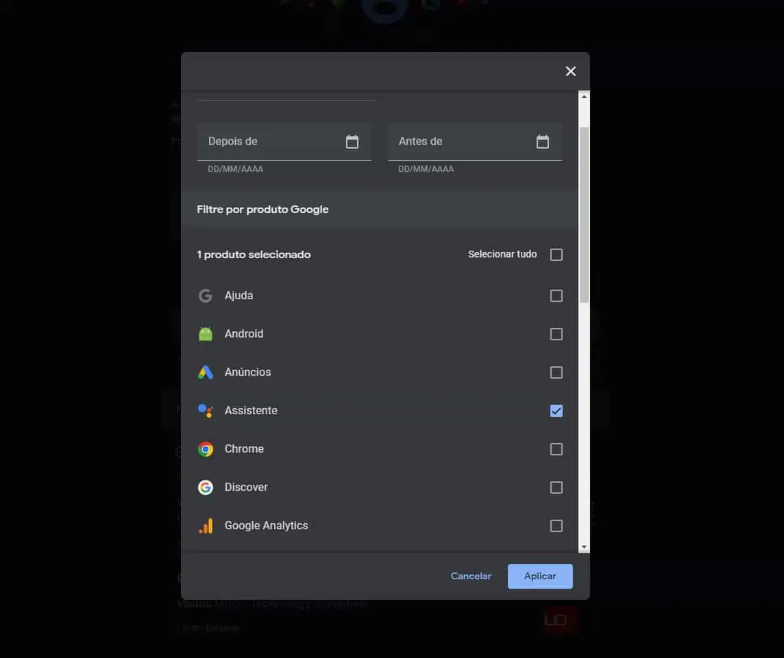Click the 'Filtre por produto Google' heading
This screenshot has width=784, height=658.
262,210
